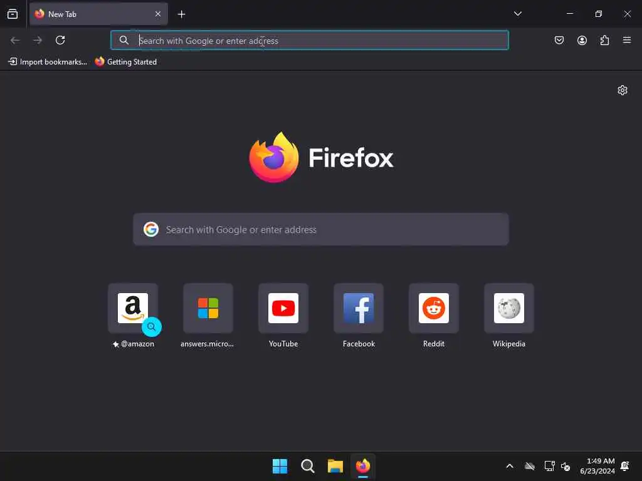Open new tab personalize gear icon

(623, 90)
